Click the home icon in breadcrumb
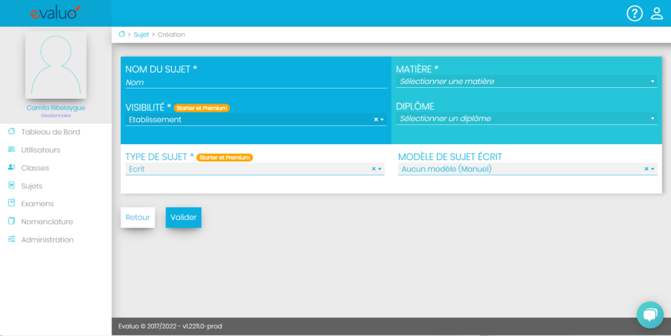The image size is (671, 336). pos(121,34)
